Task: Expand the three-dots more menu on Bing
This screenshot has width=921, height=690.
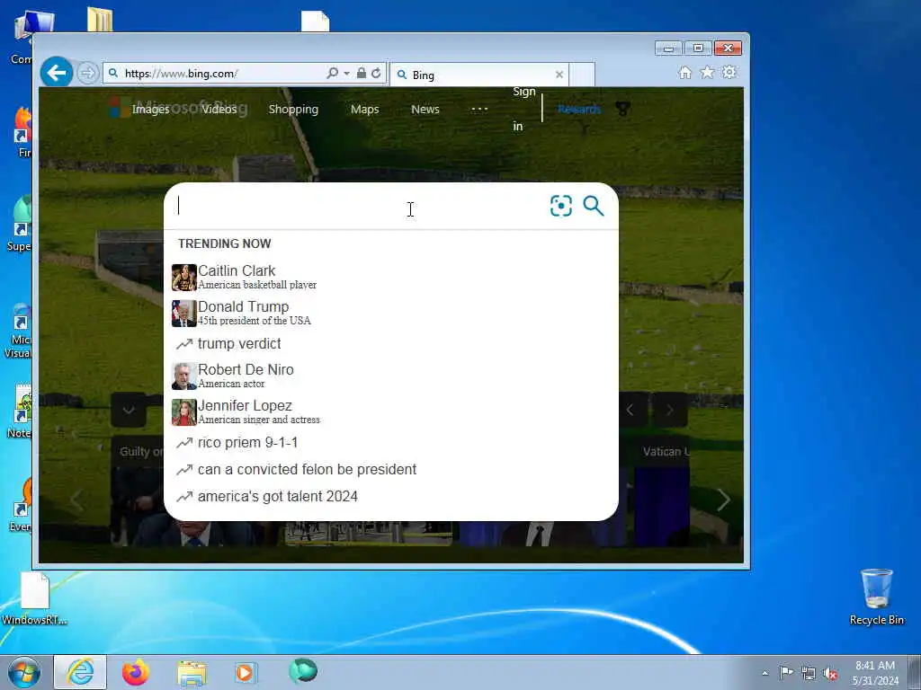Action: (479, 109)
